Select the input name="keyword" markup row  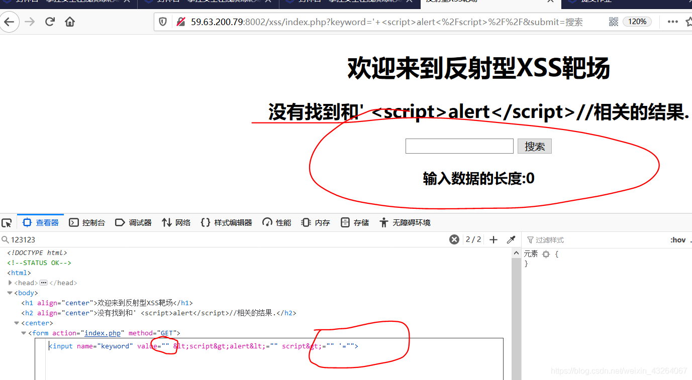(204, 346)
